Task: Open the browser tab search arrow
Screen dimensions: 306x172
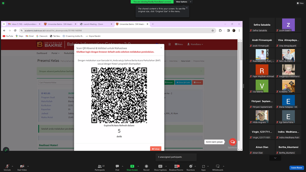Action: coord(4,24)
